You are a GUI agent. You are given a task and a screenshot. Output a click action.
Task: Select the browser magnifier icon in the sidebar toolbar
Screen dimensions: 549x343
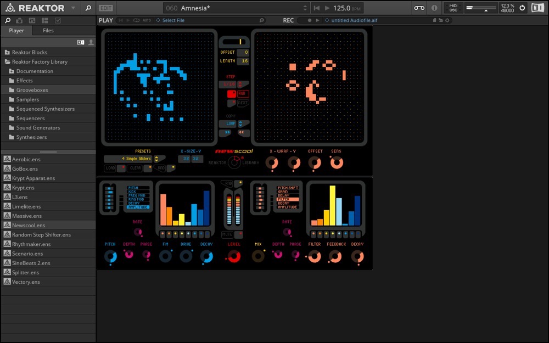[x=8, y=21]
